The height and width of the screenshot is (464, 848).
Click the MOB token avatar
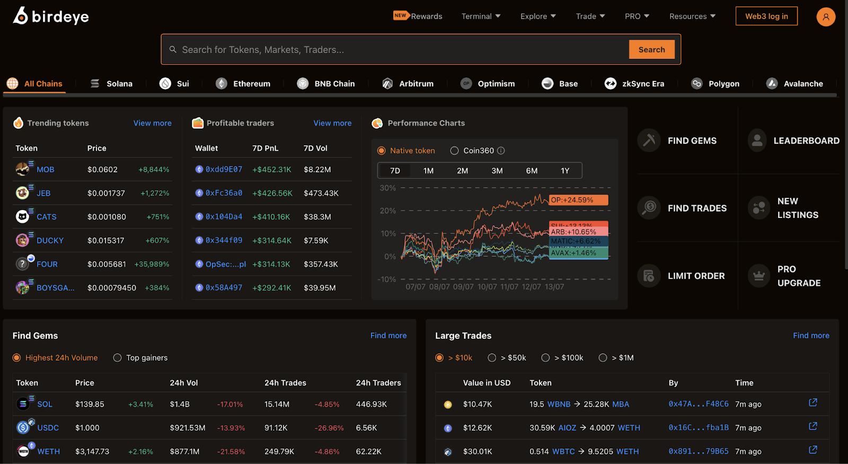click(22, 169)
